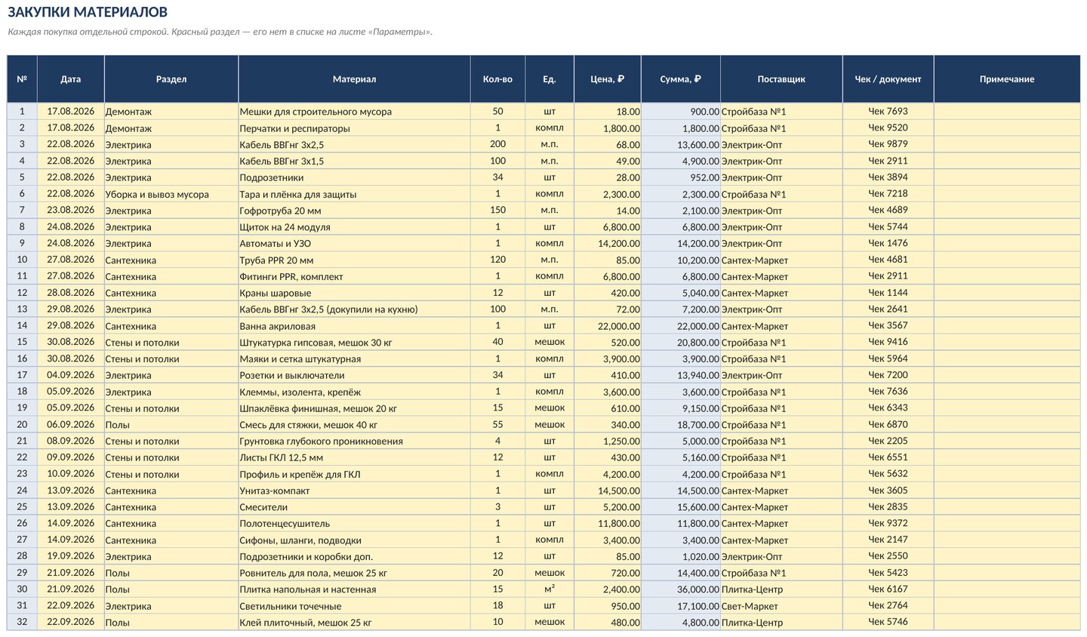Click sum cell «22,000.00»
Viewport: 1087px width, 637px height.
click(681, 325)
